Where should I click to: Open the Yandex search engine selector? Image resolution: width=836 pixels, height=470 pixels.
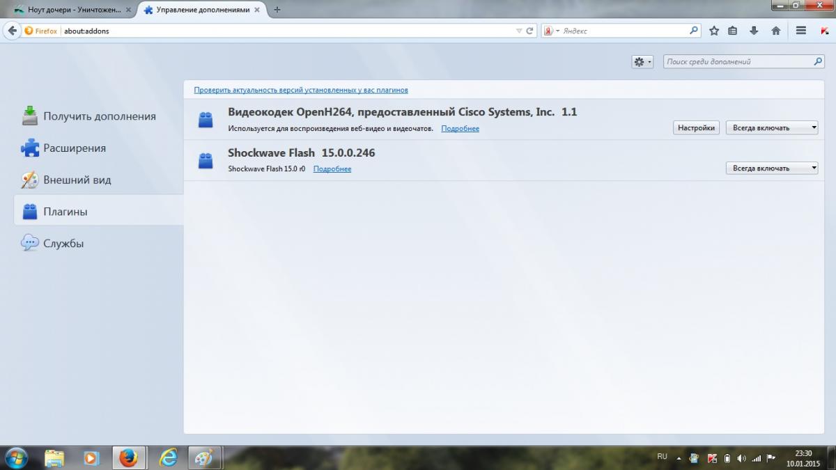click(x=552, y=31)
